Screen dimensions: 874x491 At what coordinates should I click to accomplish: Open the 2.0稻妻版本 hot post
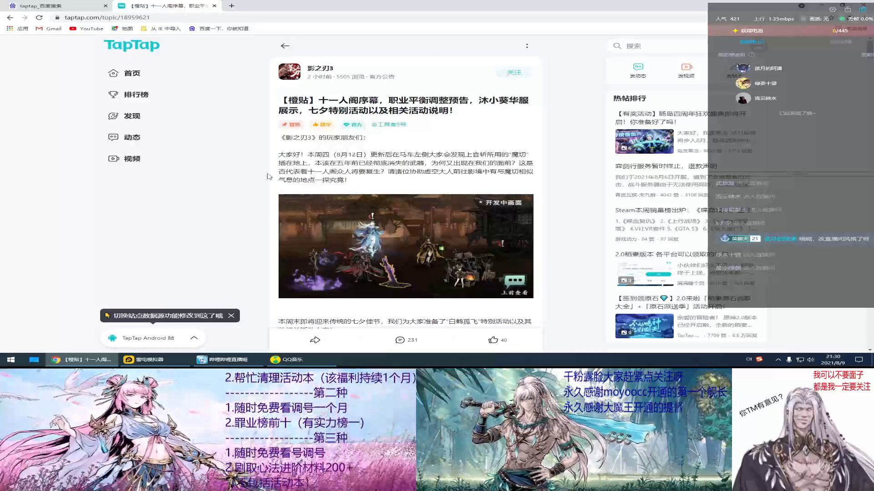click(x=671, y=254)
